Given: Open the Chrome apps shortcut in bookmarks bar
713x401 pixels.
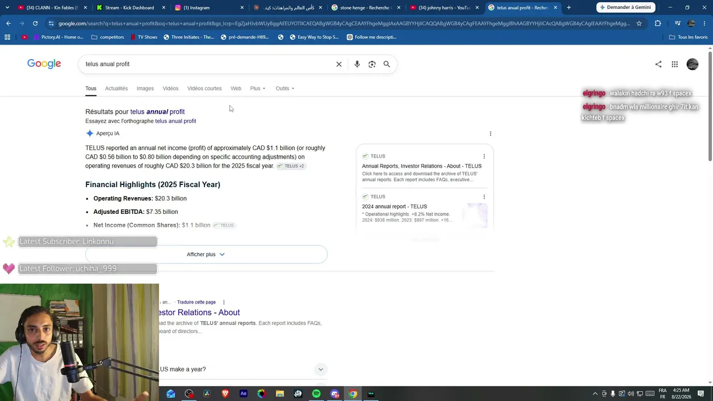Looking at the screenshot, I should 7,37.
